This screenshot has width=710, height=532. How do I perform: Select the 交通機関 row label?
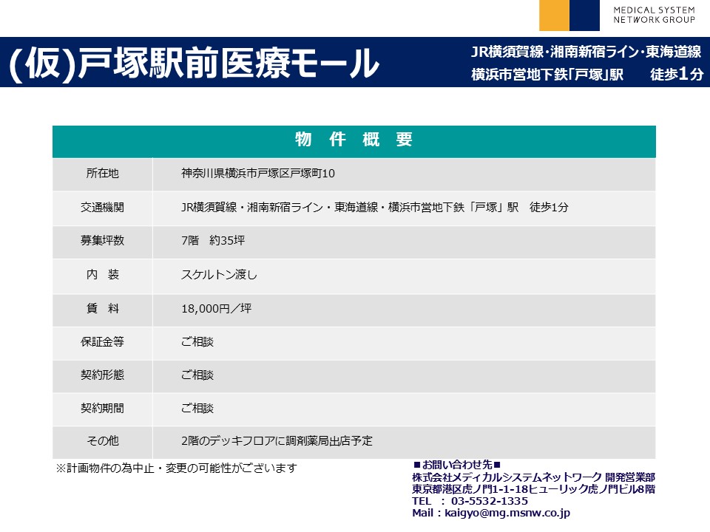tap(102, 207)
